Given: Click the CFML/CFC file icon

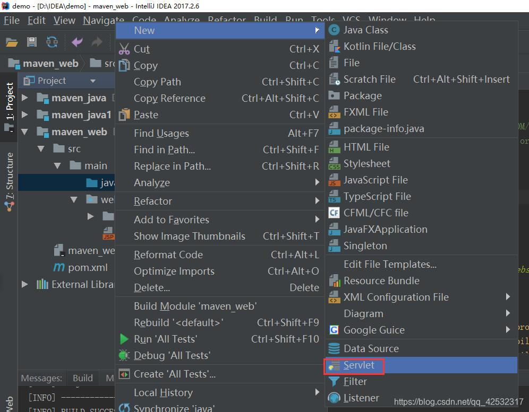Looking at the screenshot, I should (x=334, y=213).
